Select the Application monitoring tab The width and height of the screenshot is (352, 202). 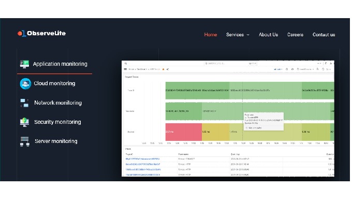(54, 64)
